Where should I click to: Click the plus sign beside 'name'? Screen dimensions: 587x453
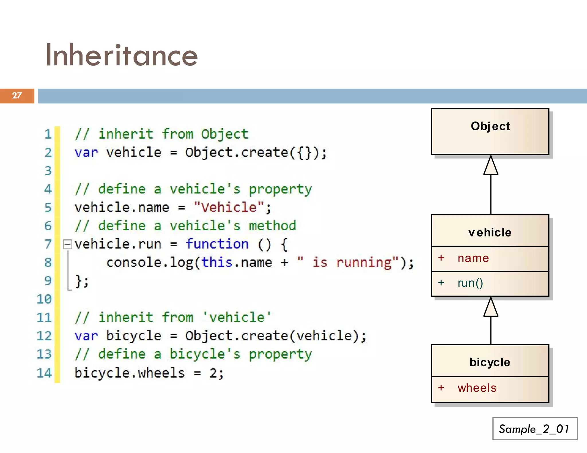pyautogui.click(x=441, y=258)
